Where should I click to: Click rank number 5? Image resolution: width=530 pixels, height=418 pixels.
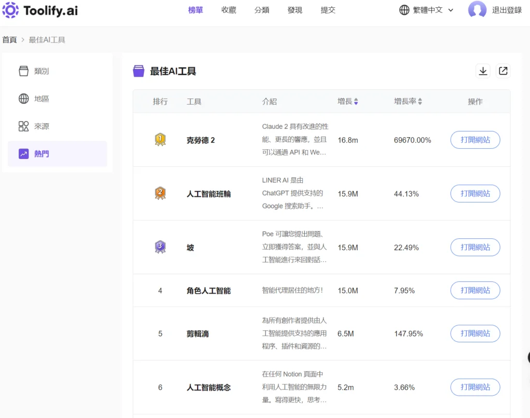tap(160, 334)
